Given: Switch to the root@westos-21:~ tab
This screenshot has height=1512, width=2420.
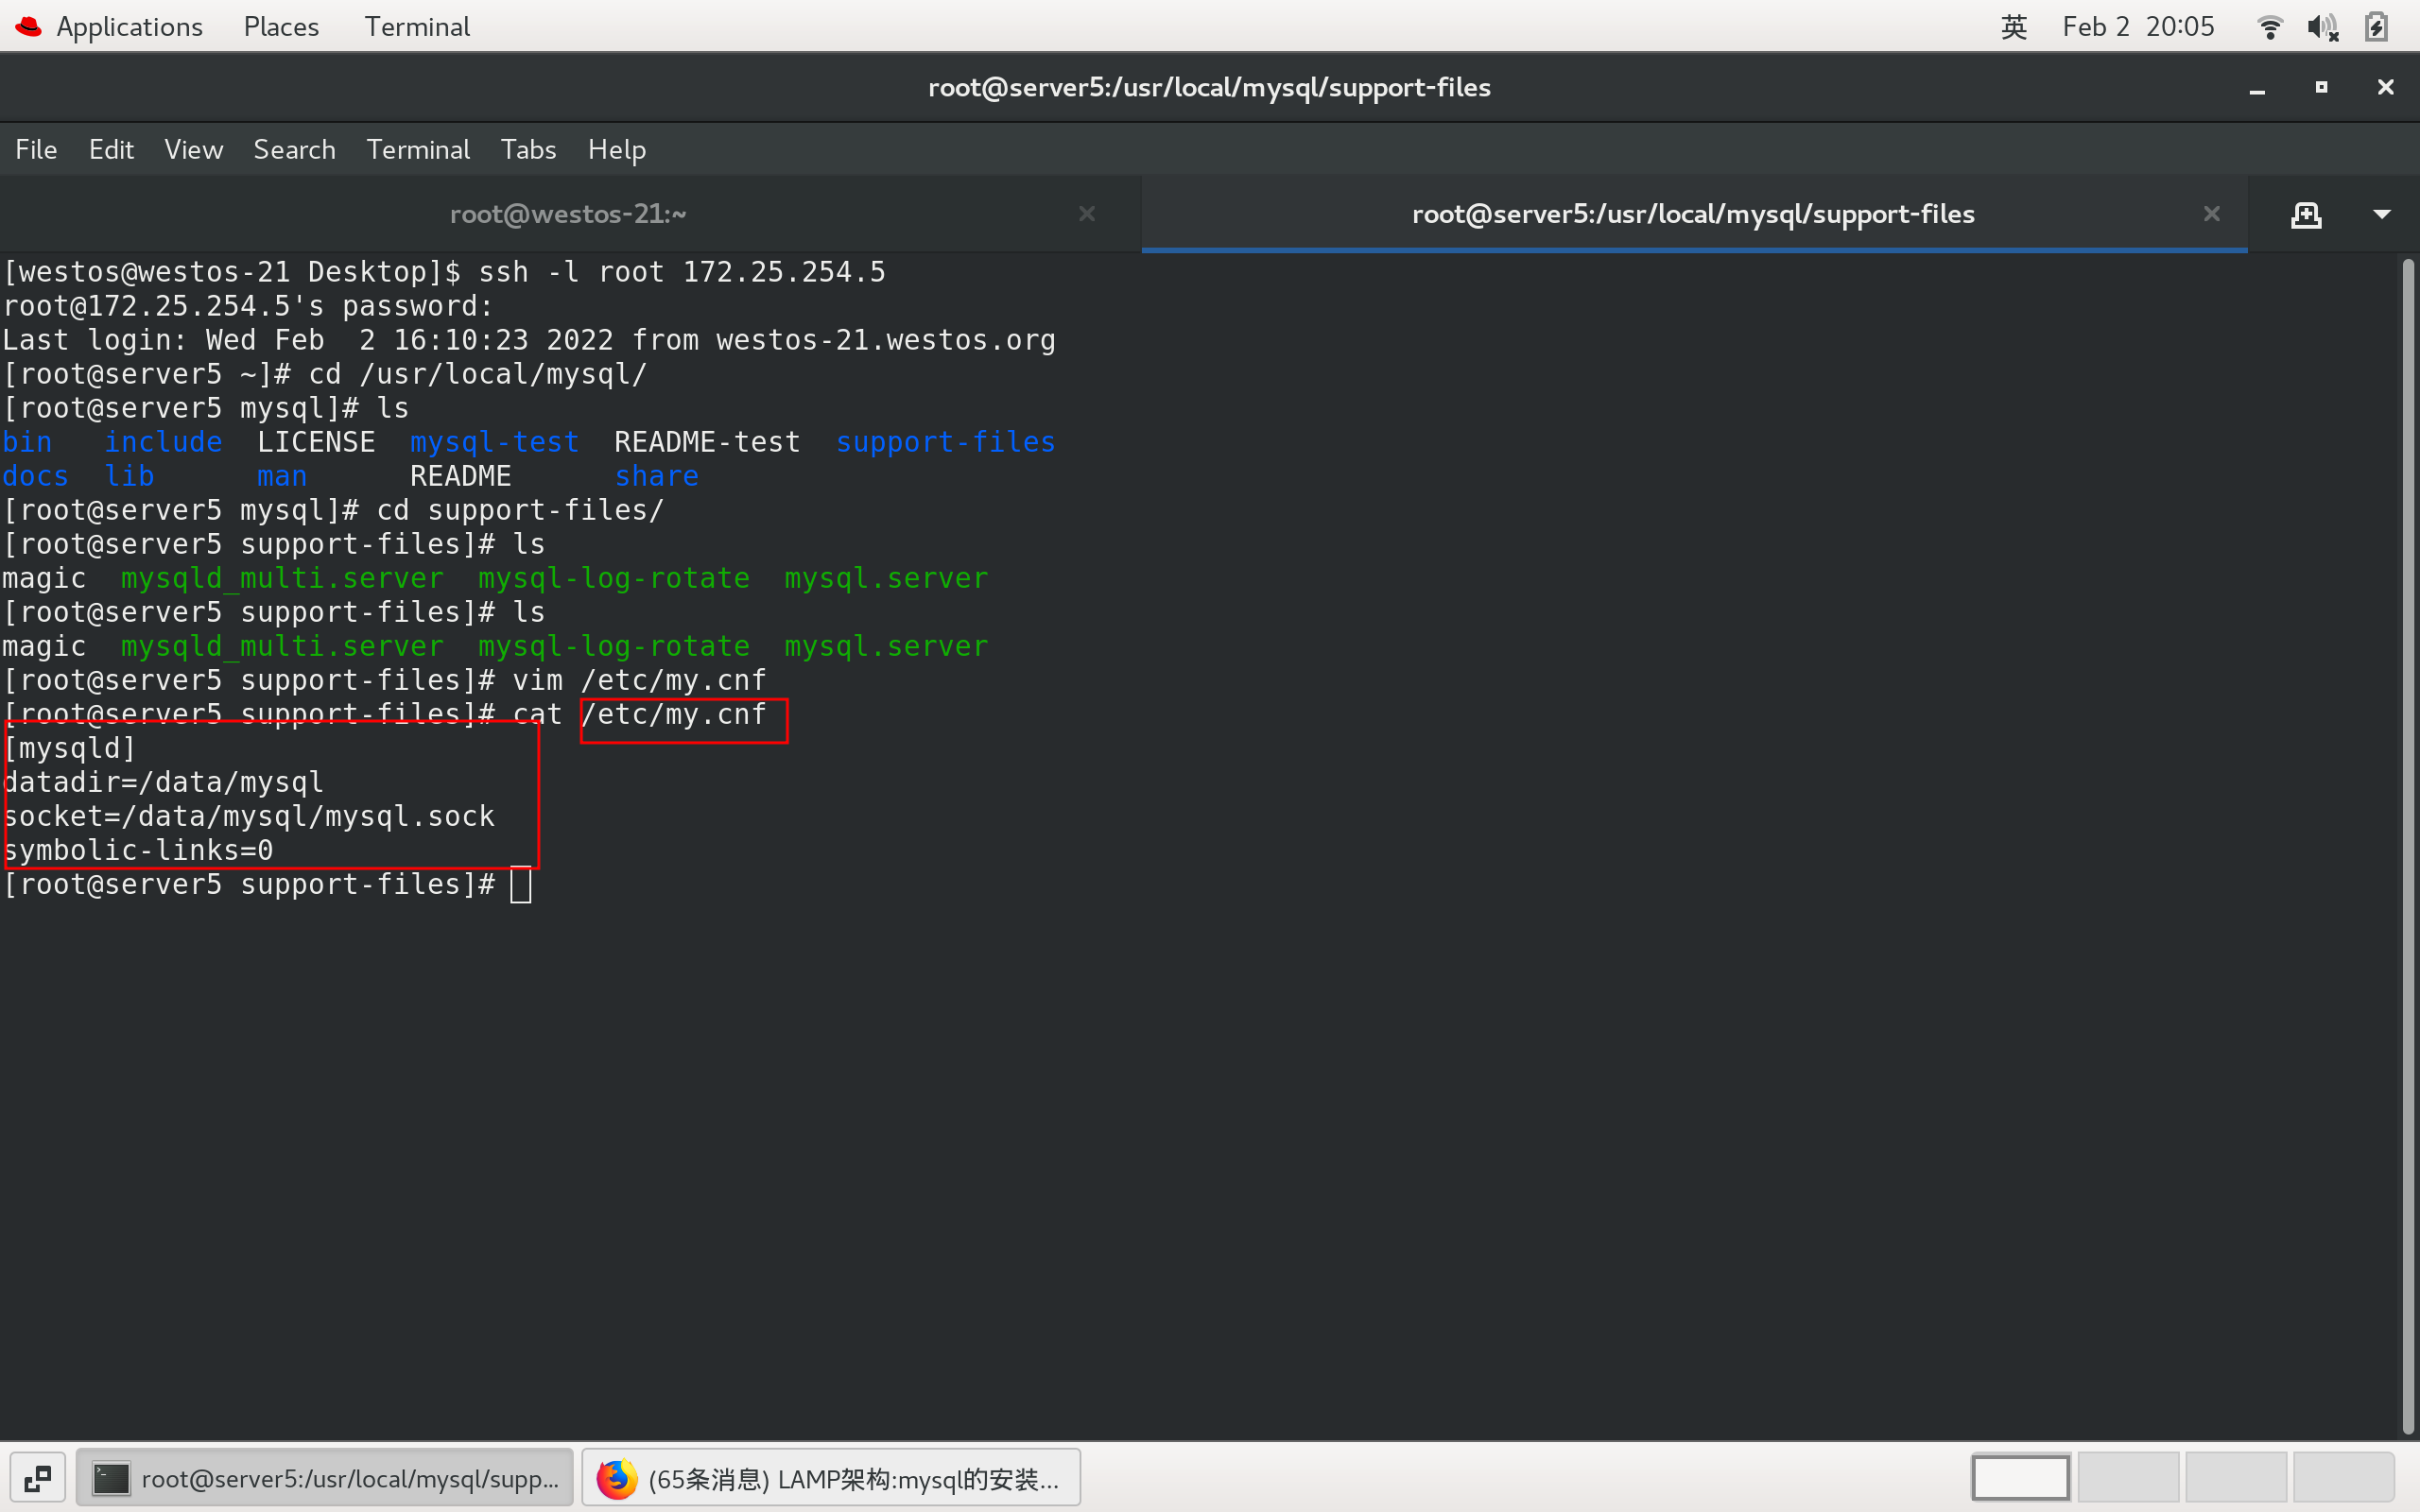Looking at the screenshot, I should (x=568, y=214).
